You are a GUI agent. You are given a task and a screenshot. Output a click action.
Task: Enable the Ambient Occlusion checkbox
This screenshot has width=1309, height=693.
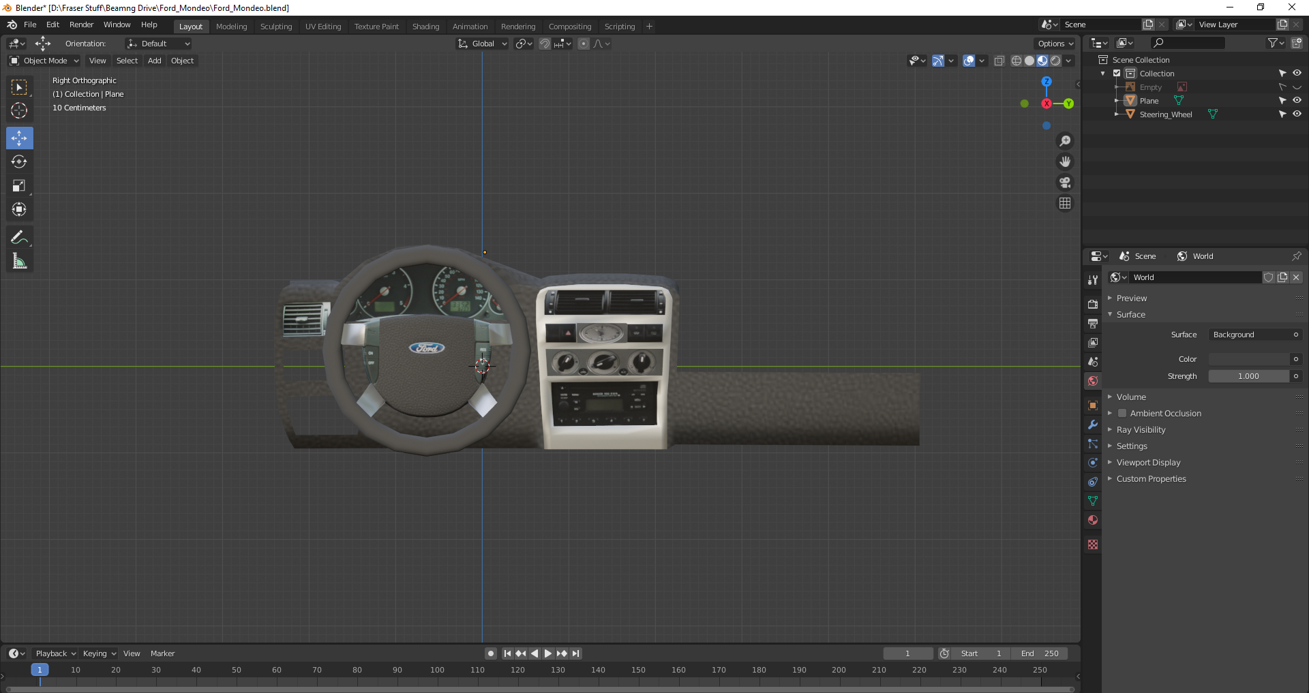(x=1122, y=414)
